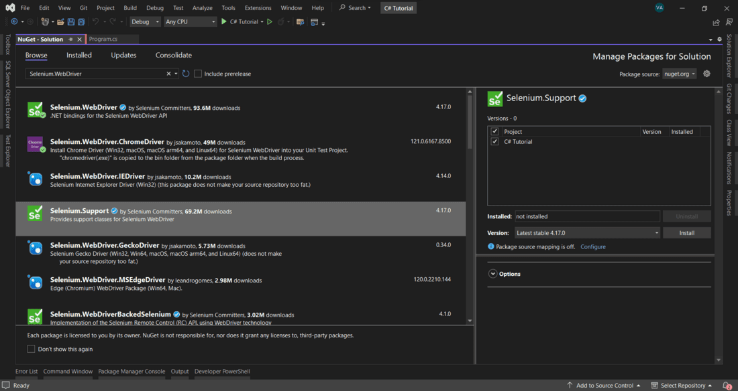Open the File menu

tap(25, 8)
